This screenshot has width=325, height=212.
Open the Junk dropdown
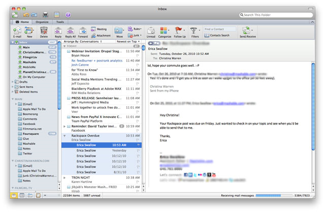pyautogui.click(x=135, y=36)
